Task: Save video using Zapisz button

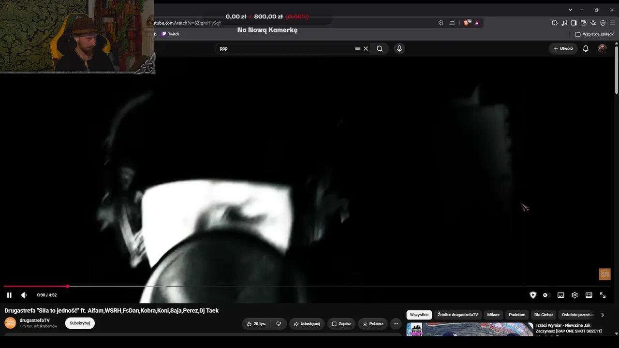Action: coord(341,323)
